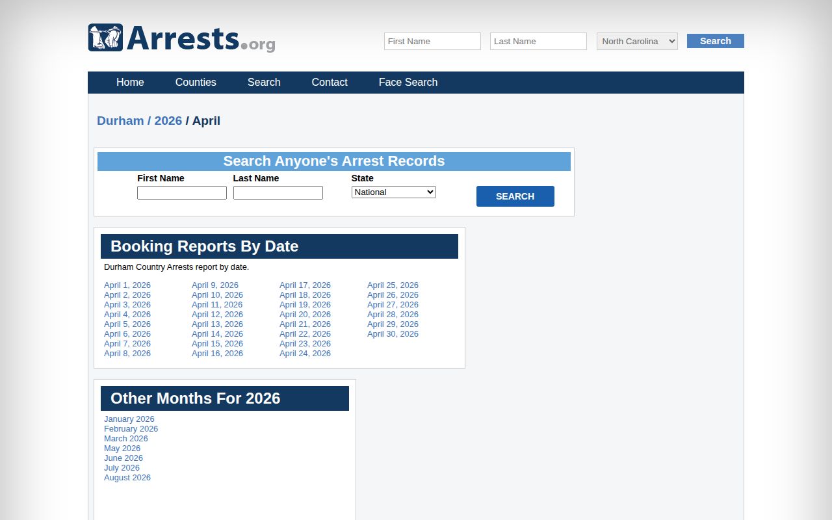The image size is (832, 520).
Task: Open the April 27, 2026 booking report
Action: pyautogui.click(x=393, y=305)
